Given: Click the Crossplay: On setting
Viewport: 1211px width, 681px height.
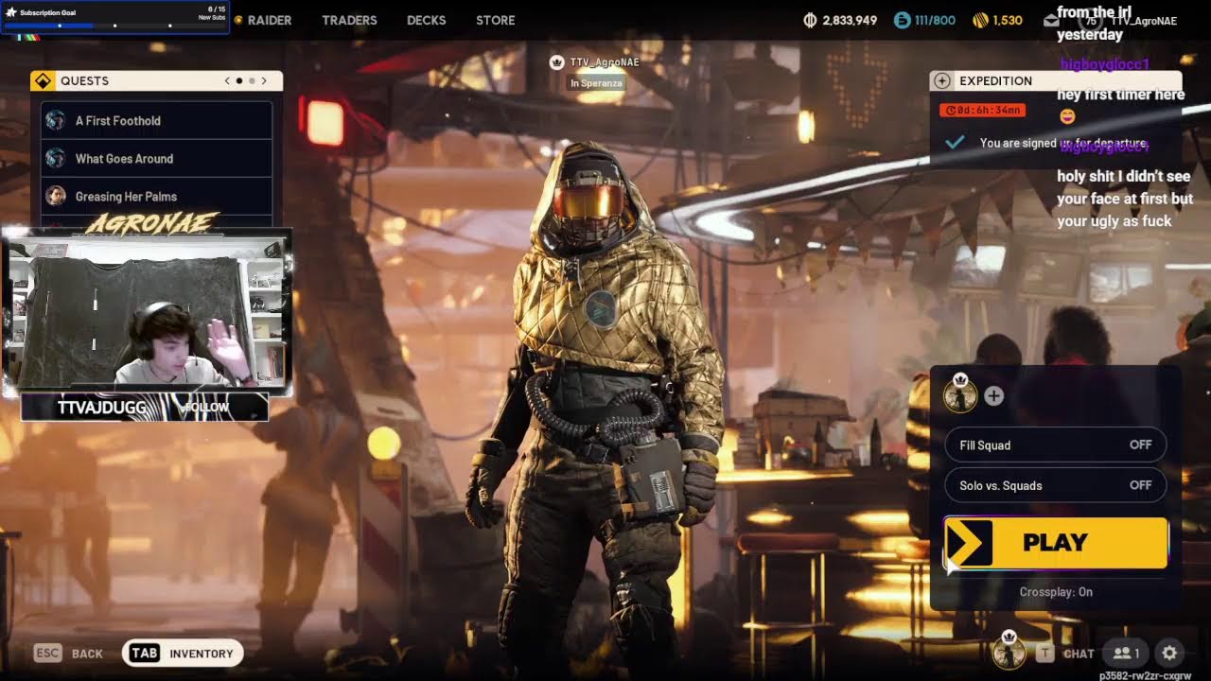Looking at the screenshot, I should click(1056, 592).
